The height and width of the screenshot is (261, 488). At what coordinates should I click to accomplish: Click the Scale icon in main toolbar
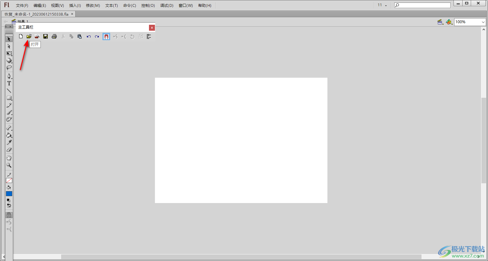[x=141, y=37]
